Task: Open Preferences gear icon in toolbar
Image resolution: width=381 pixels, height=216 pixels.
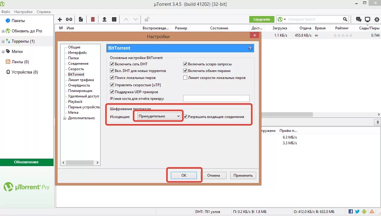Action: (377, 19)
